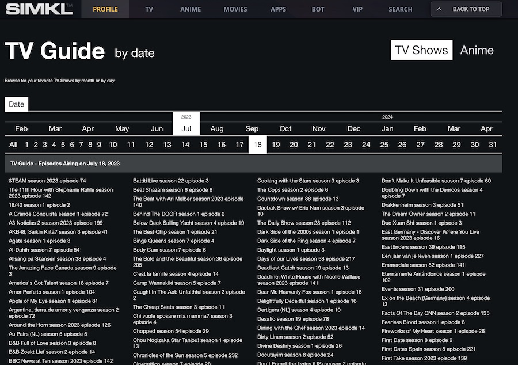Choose the Apr 2024 month
The image size is (518, 365).
tap(486, 128)
